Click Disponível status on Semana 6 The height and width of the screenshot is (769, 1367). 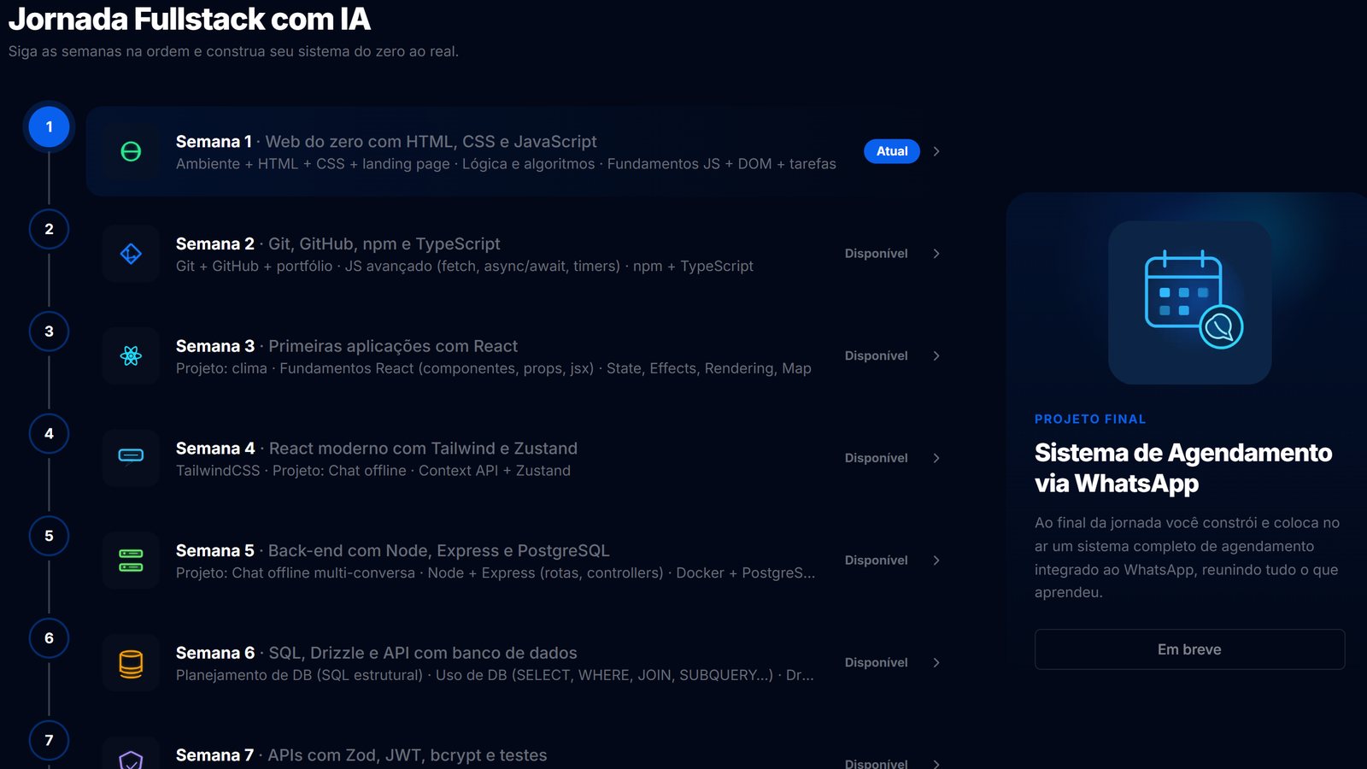click(877, 662)
